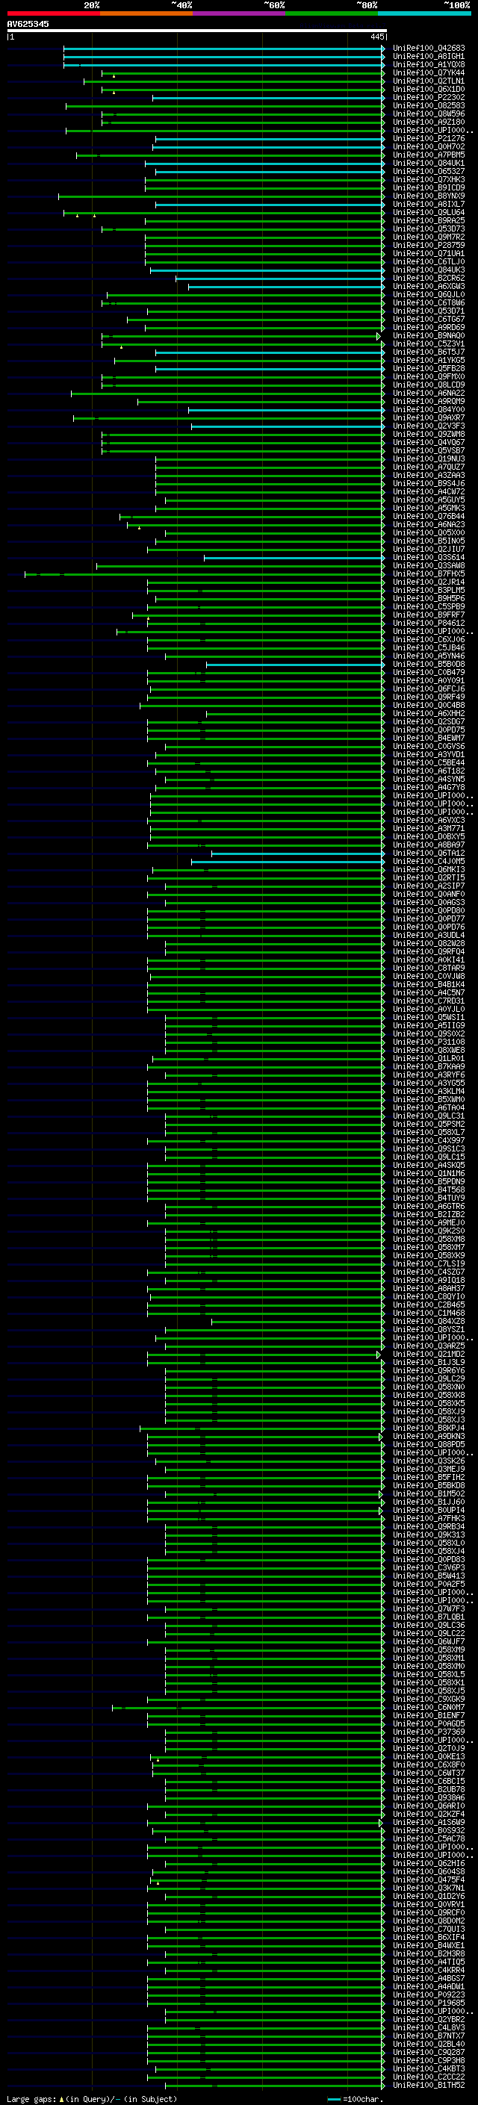Open hit UniRef100_B2CR62
The height and width of the screenshot is (2105, 478).
[x=428, y=278]
